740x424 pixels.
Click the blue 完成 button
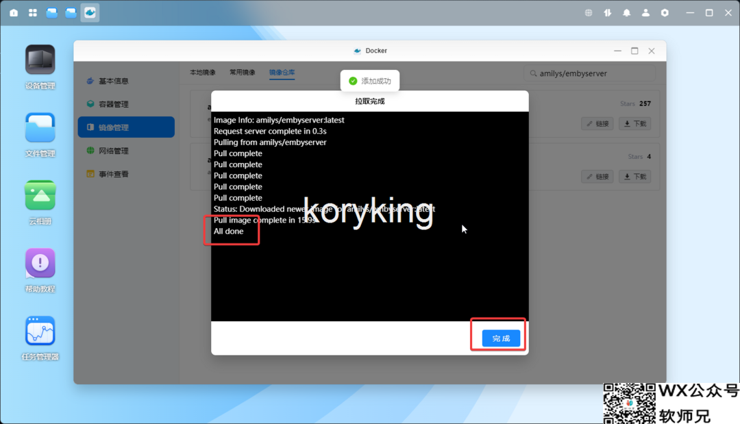(x=501, y=338)
